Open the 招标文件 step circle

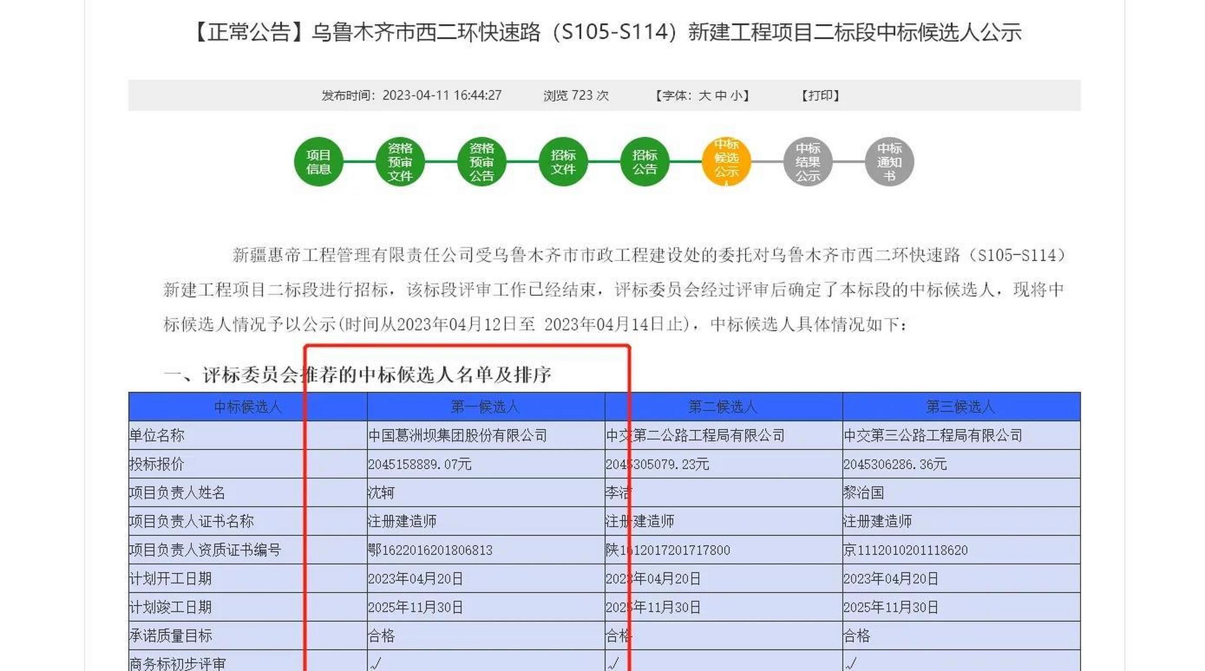pyautogui.click(x=563, y=162)
